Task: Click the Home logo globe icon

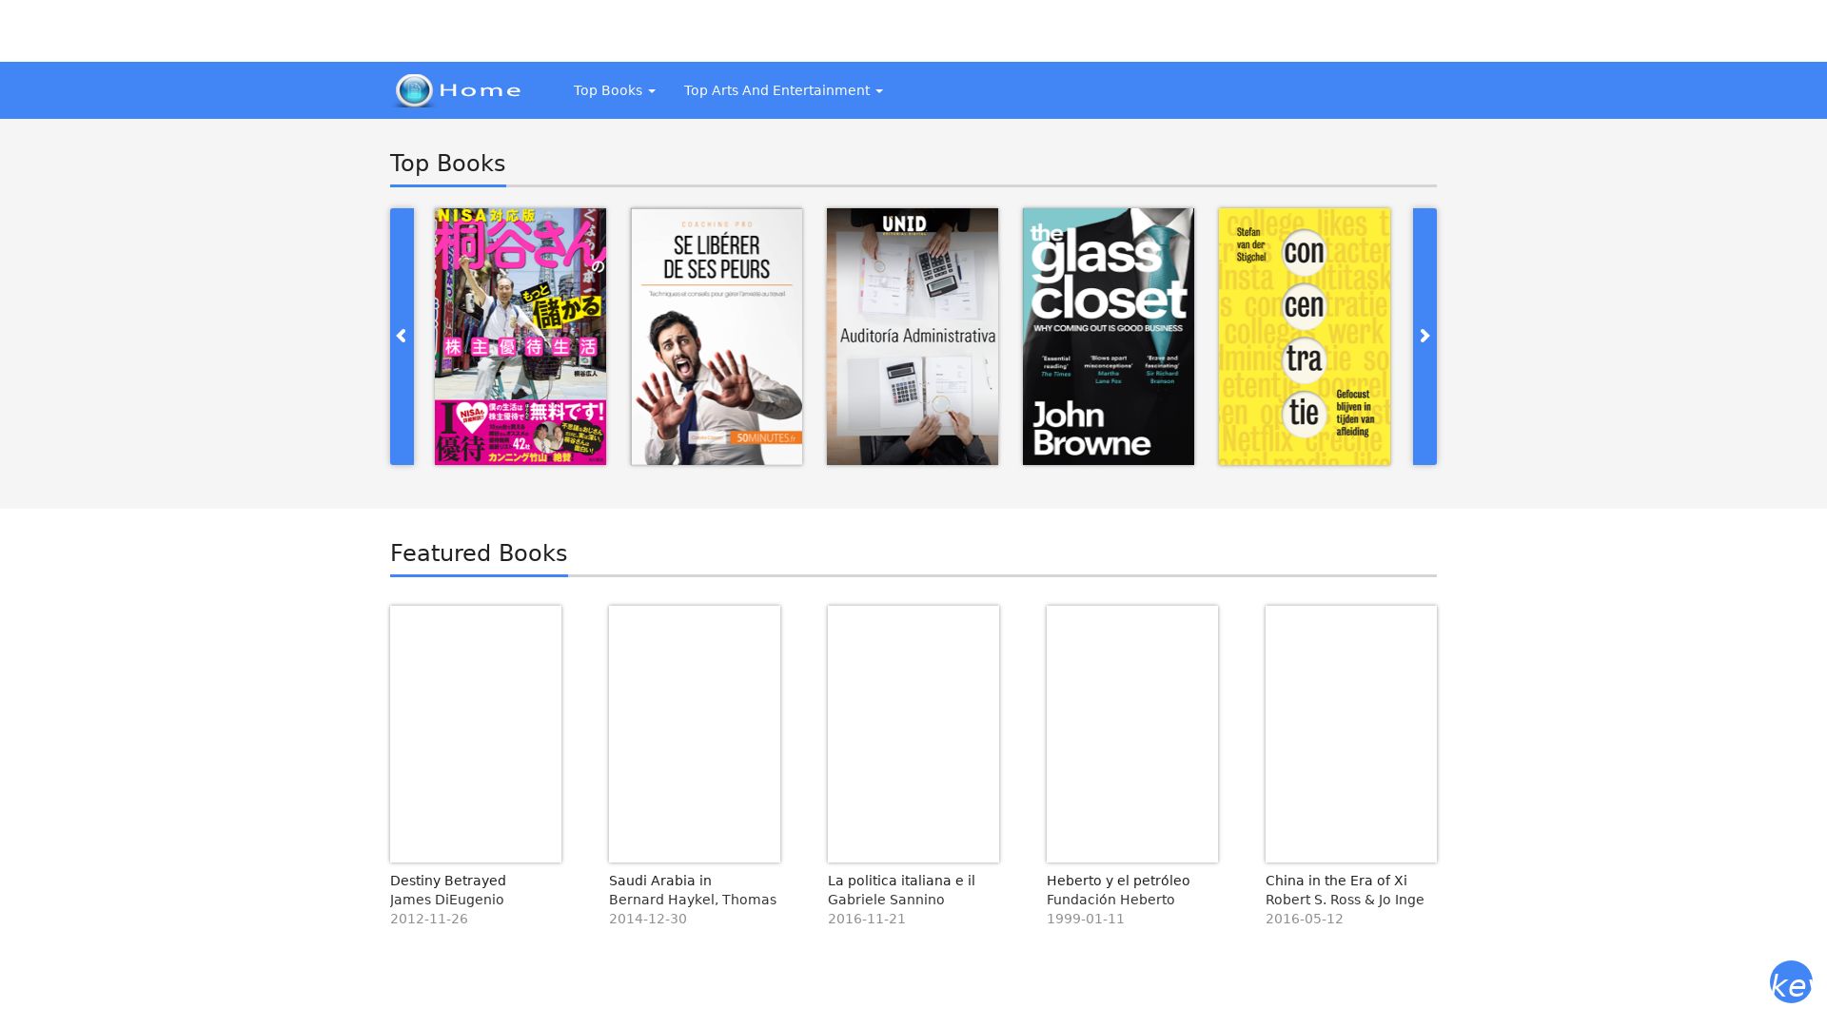Action: [x=414, y=90]
